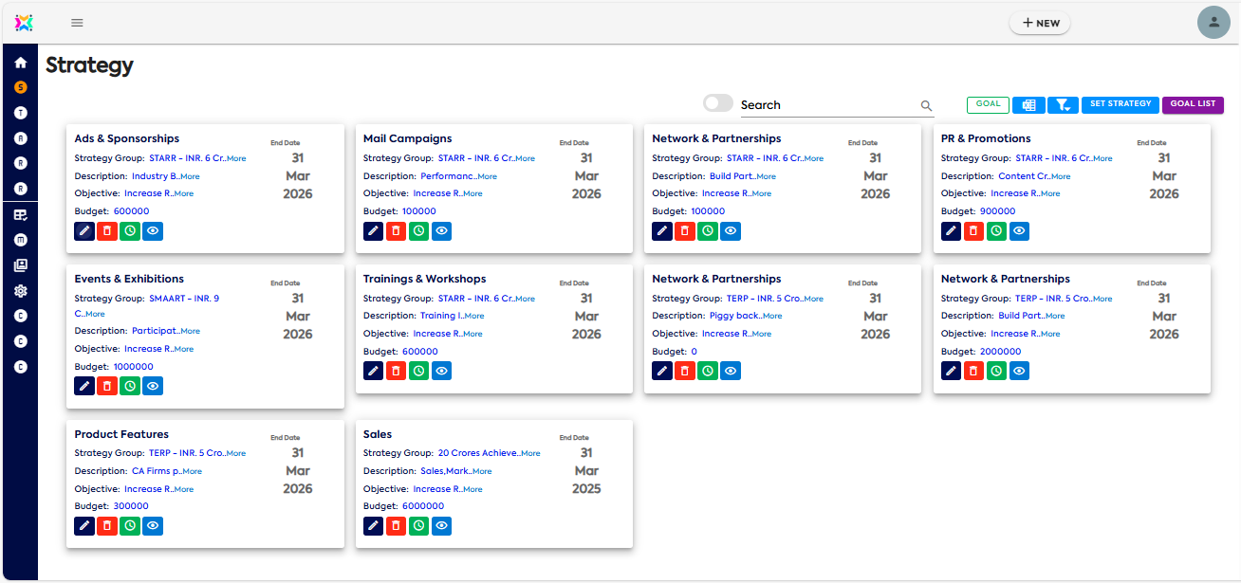Edit the Sales strategy
This screenshot has width=1241, height=583.
[373, 525]
